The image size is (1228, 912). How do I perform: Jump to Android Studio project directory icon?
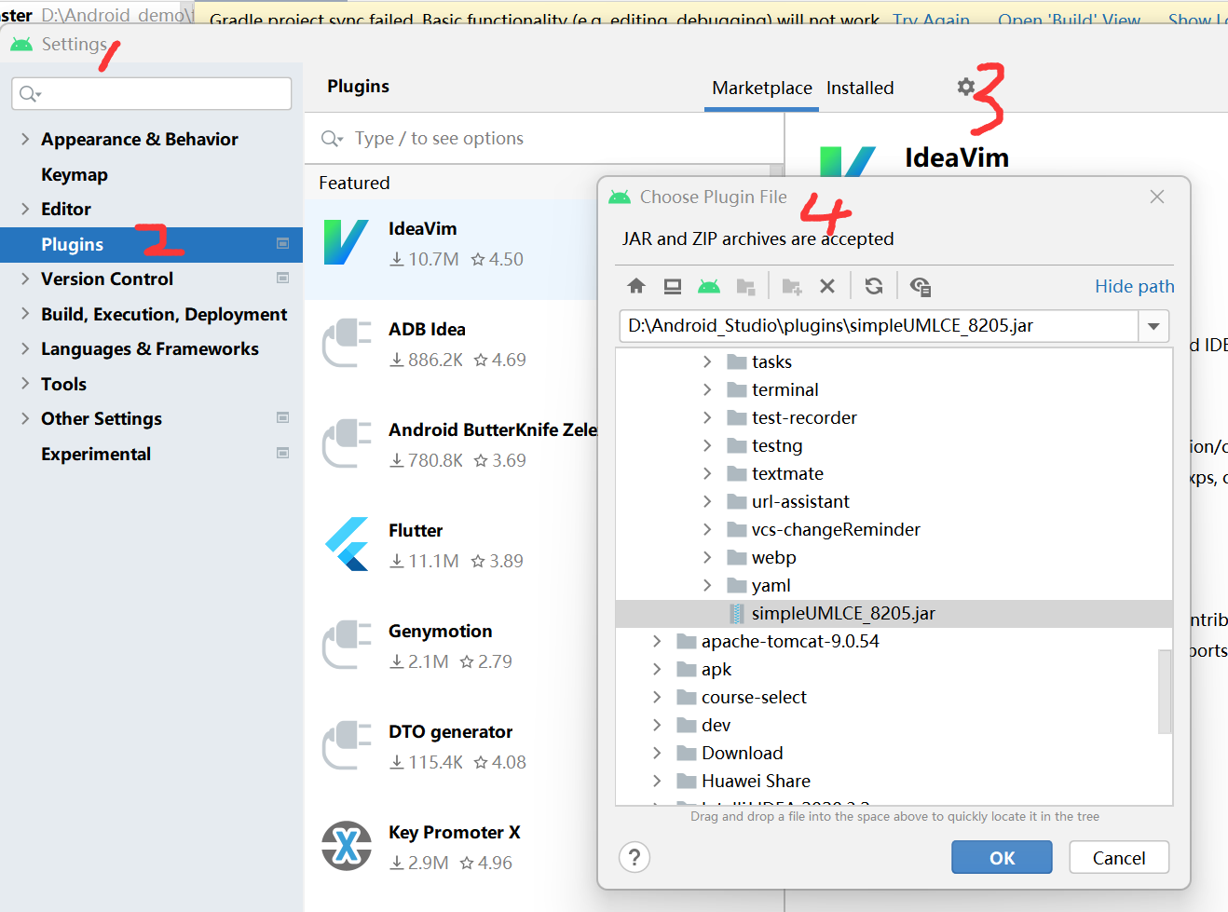click(x=709, y=286)
